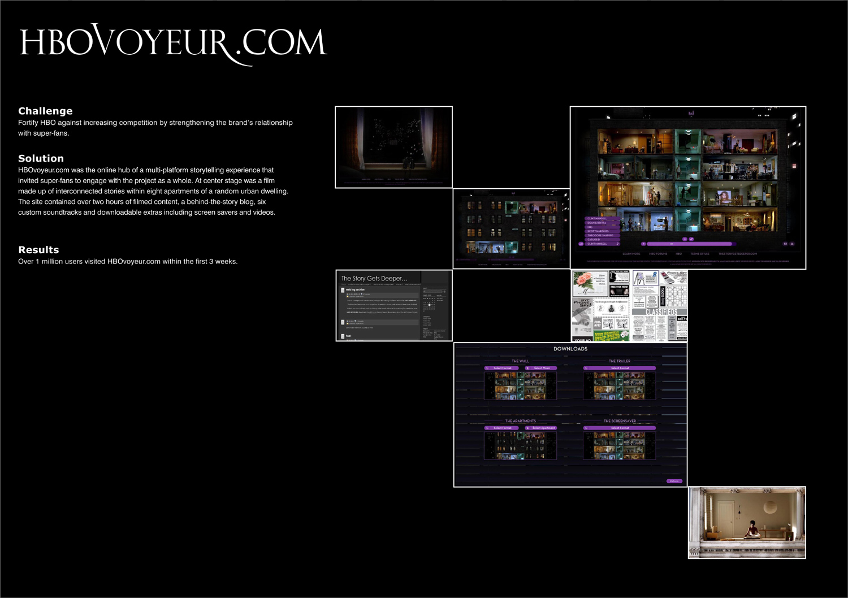Click the Results heading

tap(38, 250)
